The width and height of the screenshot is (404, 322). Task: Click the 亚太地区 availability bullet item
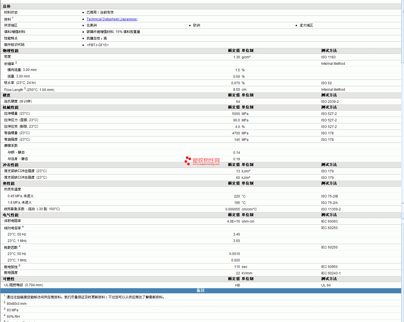coord(306,25)
